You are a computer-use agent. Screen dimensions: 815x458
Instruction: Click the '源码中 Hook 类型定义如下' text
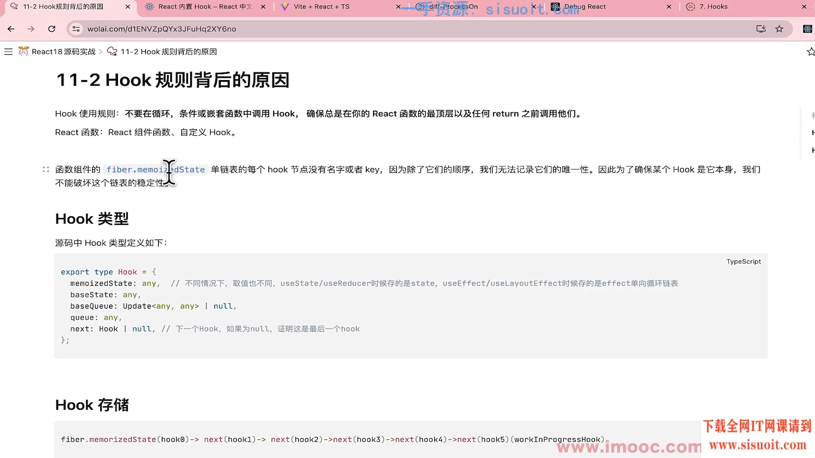coord(111,243)
